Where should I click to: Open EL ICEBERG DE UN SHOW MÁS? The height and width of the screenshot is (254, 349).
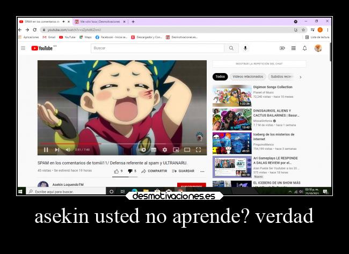(x=277, y=183)
